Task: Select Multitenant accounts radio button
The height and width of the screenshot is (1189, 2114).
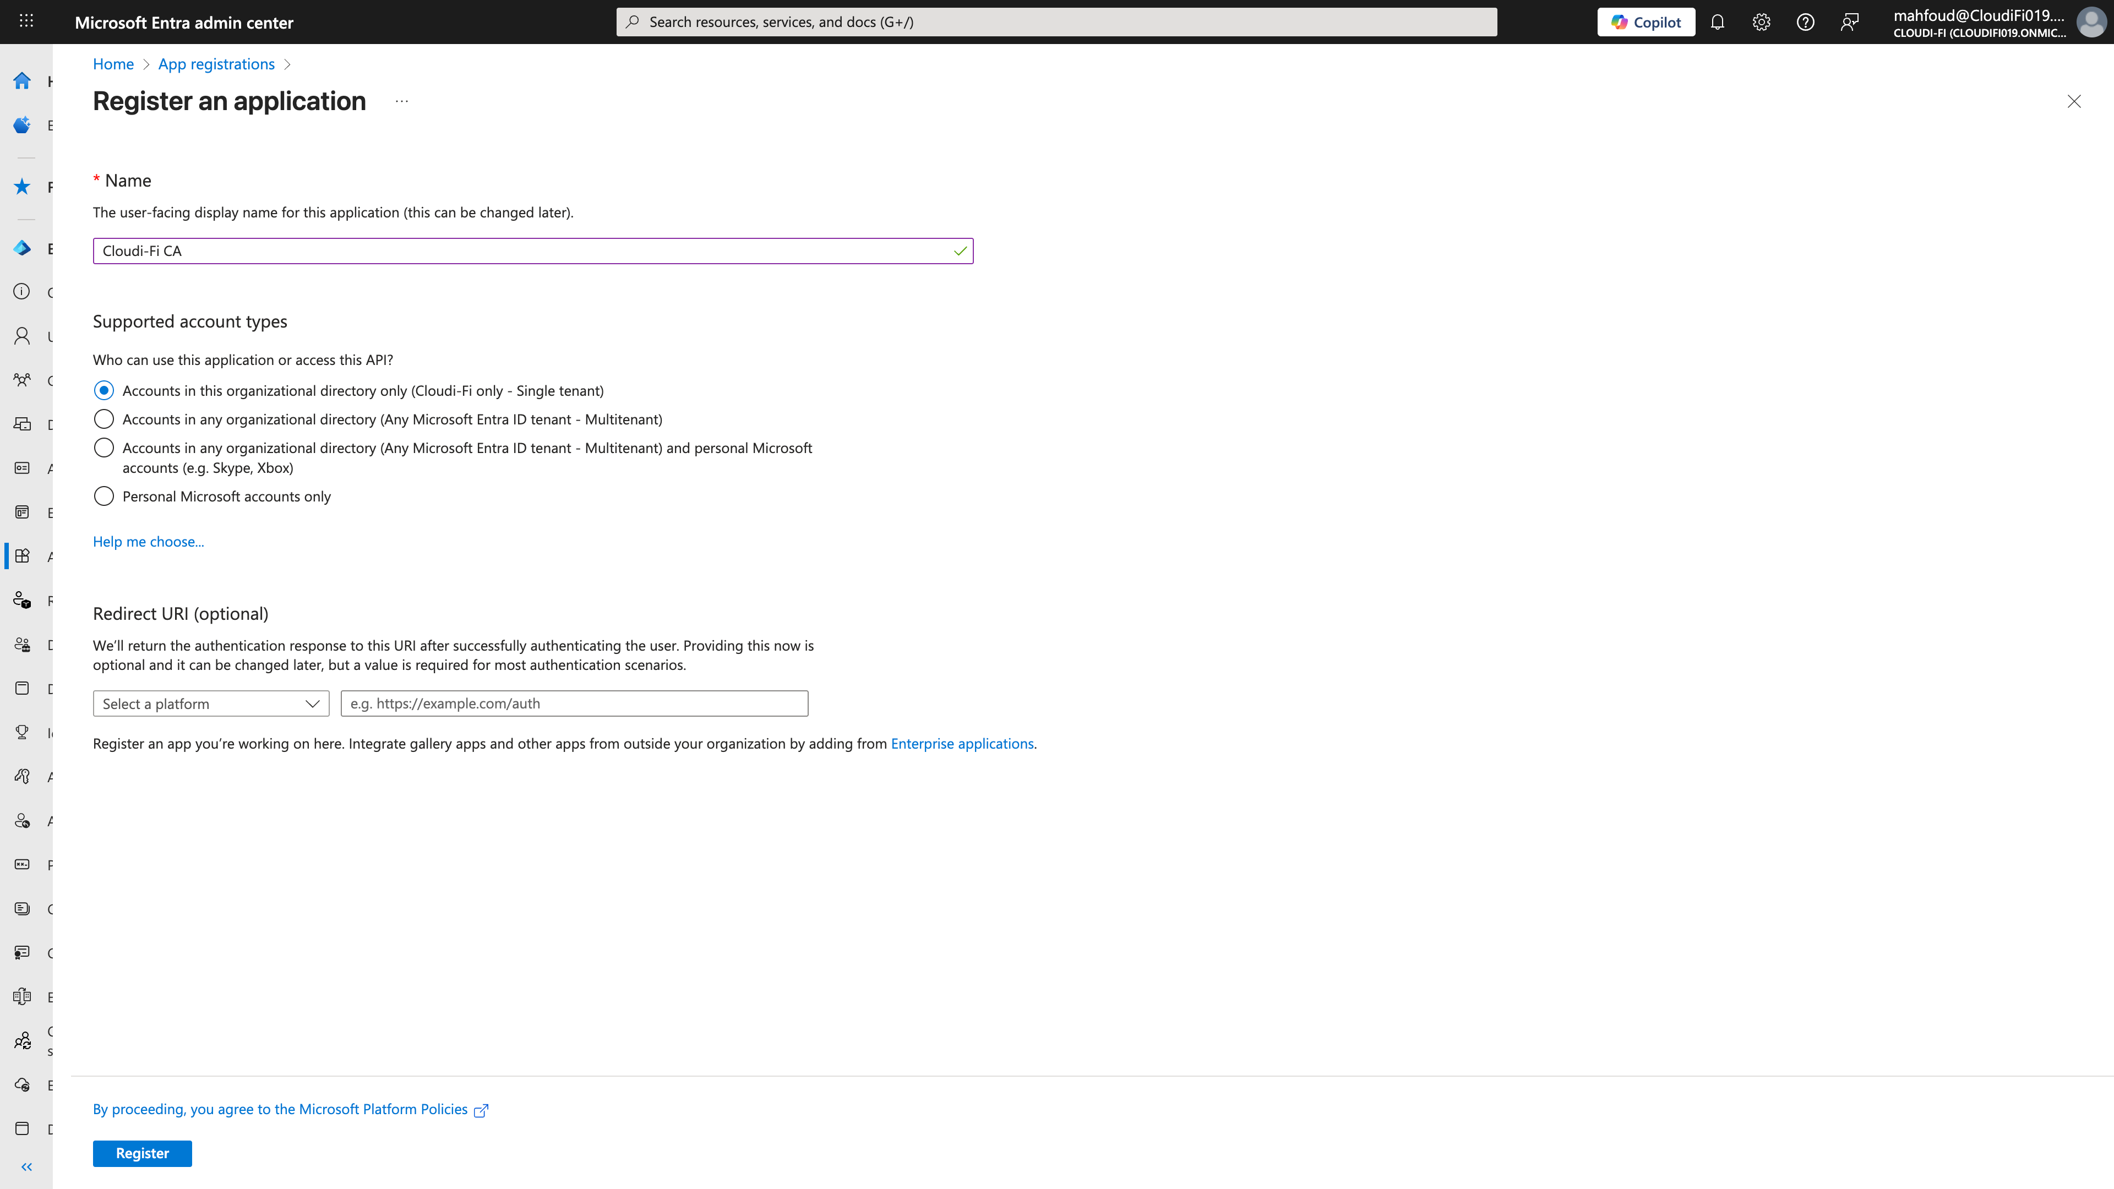Action: [103, 418]
